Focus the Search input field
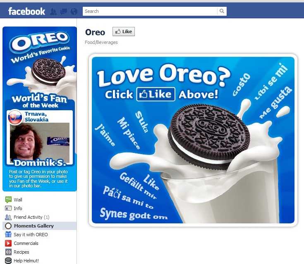Image resolution: width=304 pixels, height=264 pixels. (x=150, y=11)
